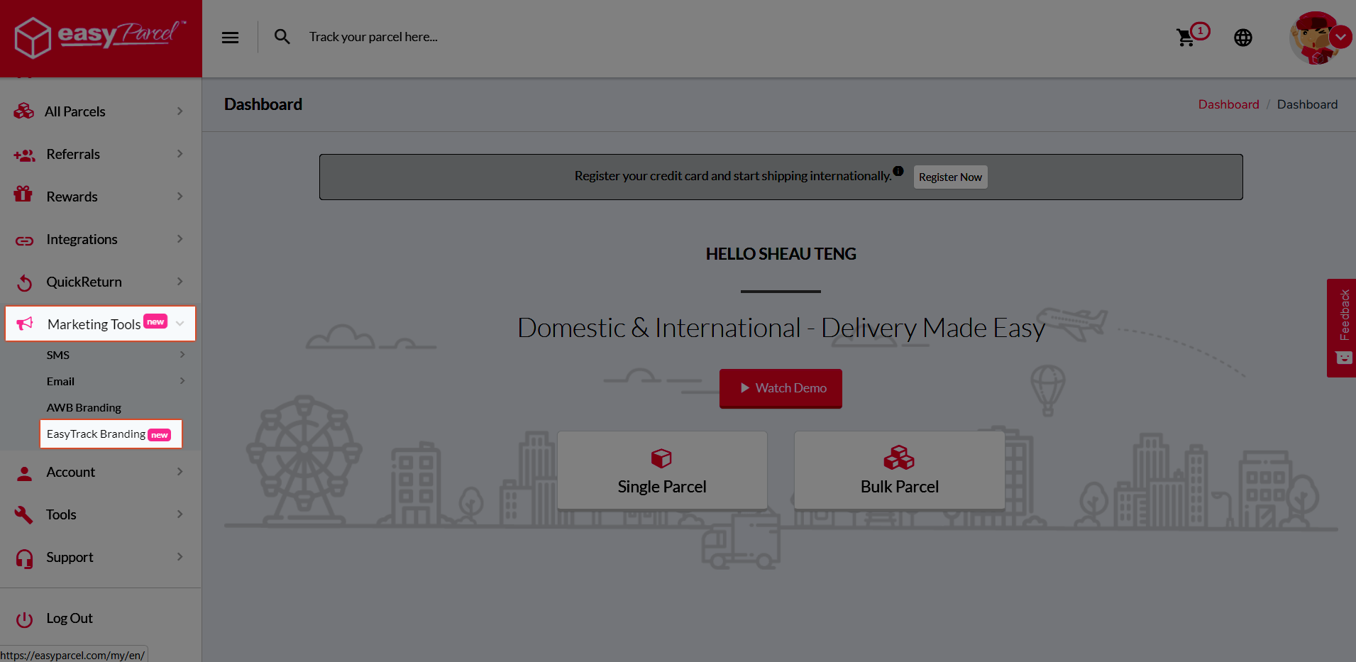Expand the Email submenu chevron
Screen dimensions: 1356x662
point(182,381)
